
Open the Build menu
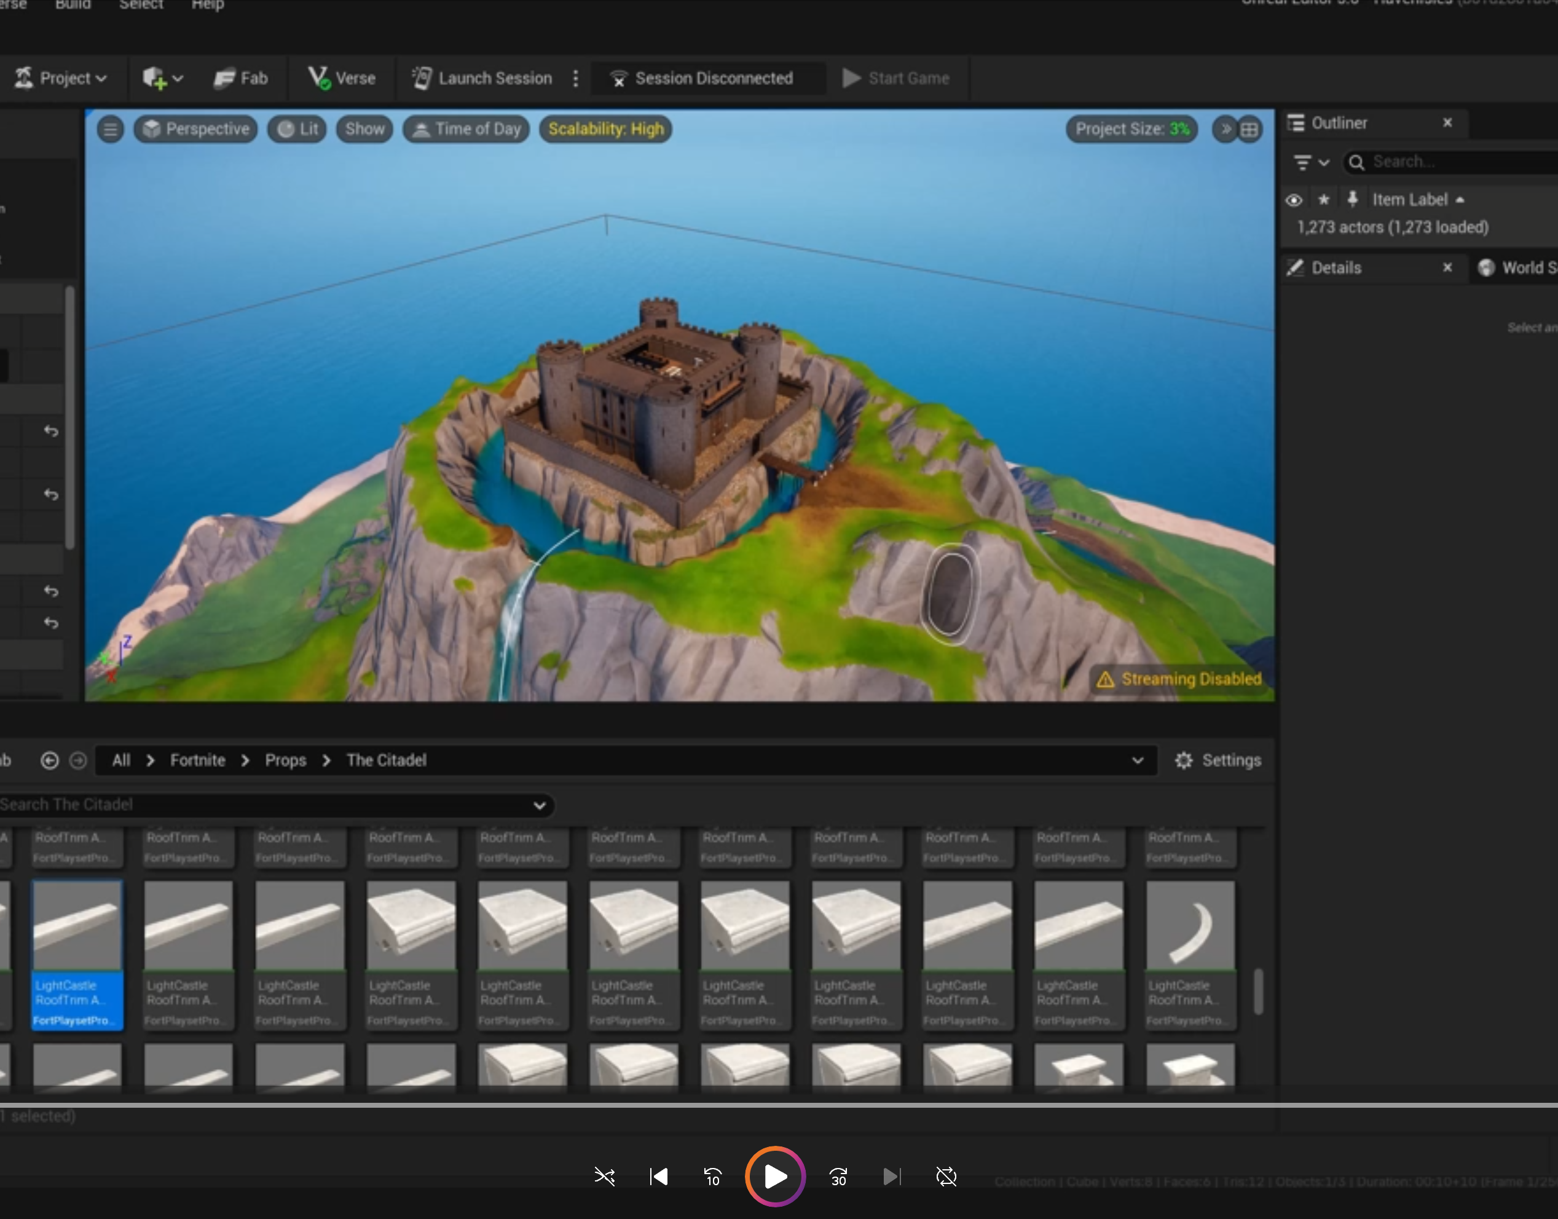pyautogui.click(x=74, y=5)
